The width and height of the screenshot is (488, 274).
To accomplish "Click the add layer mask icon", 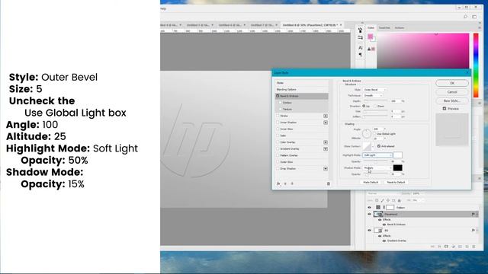I will [446, 247].
